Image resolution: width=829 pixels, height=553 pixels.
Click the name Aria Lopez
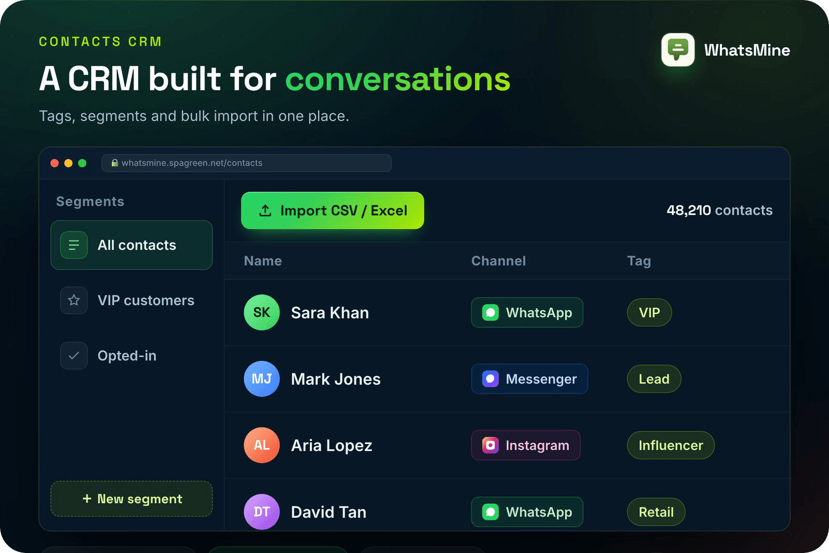click(332, 446)
